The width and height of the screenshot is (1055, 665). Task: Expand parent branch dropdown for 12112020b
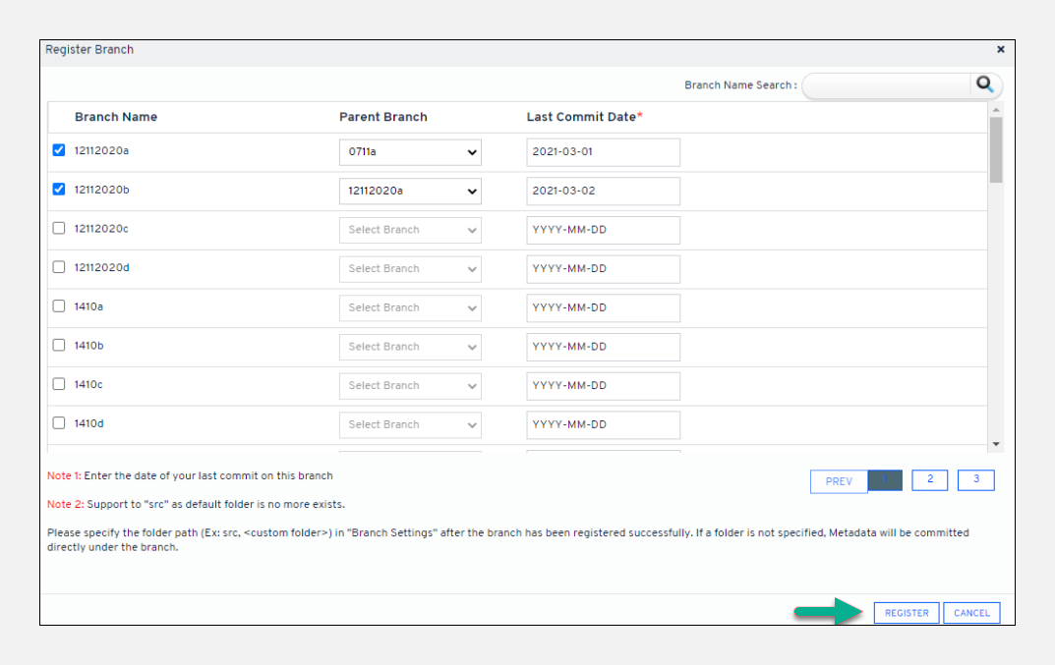tap(410, 192)
